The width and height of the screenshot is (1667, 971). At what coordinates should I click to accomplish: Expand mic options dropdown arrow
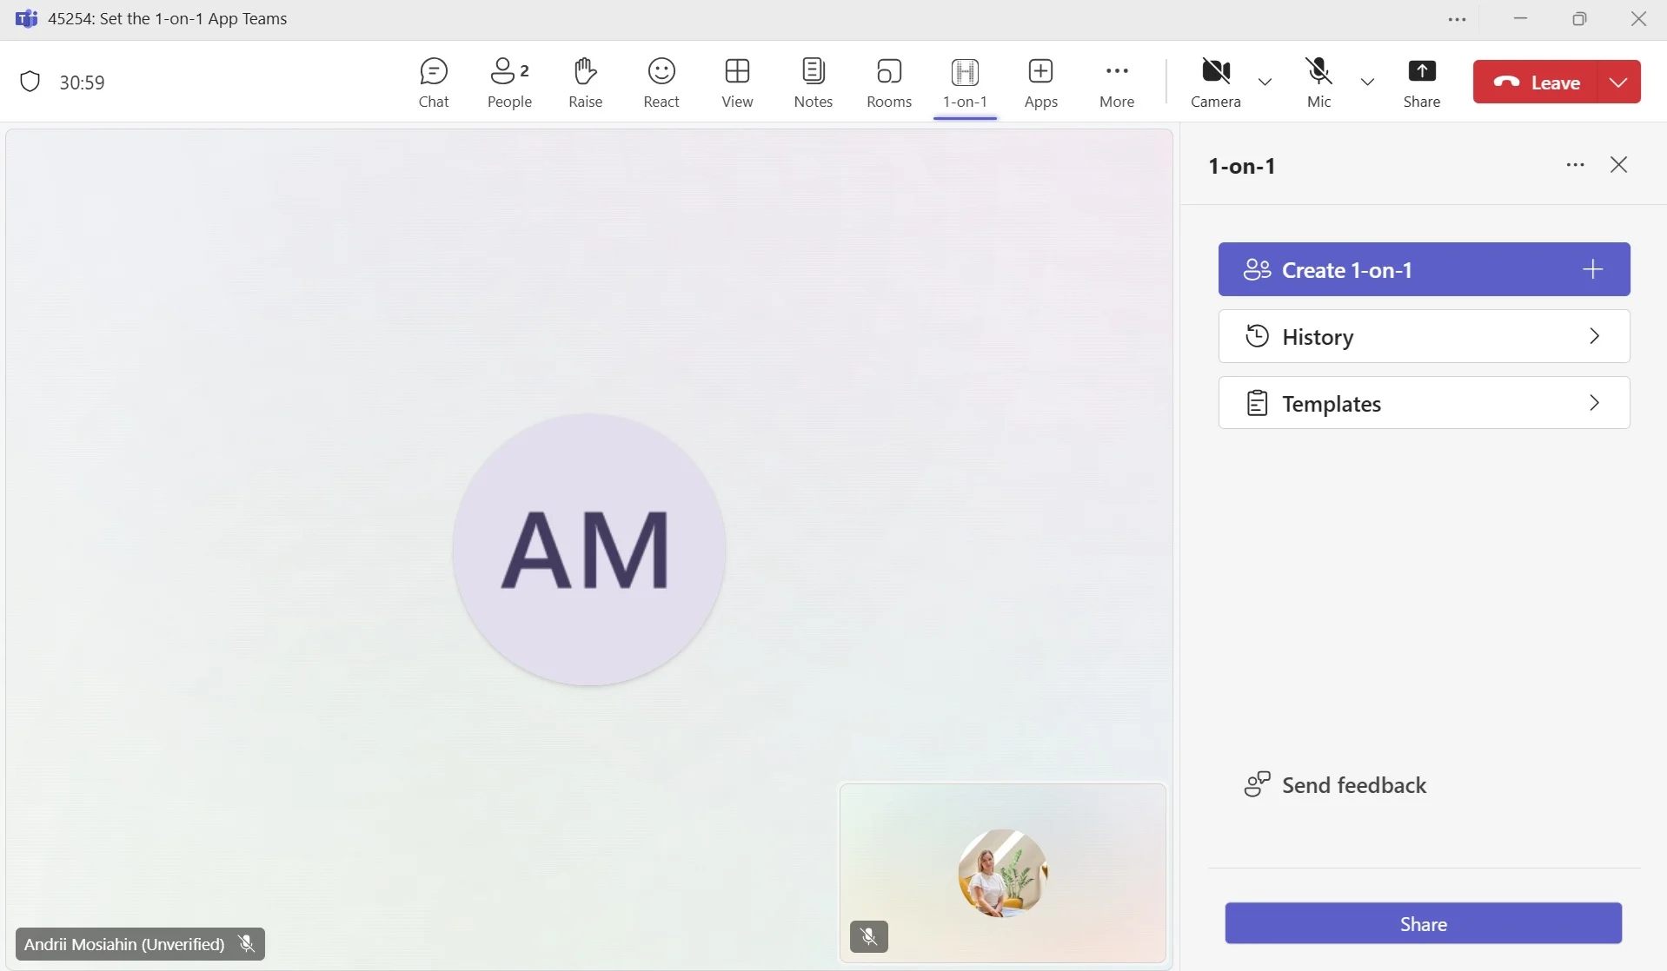pos(1367,83)
